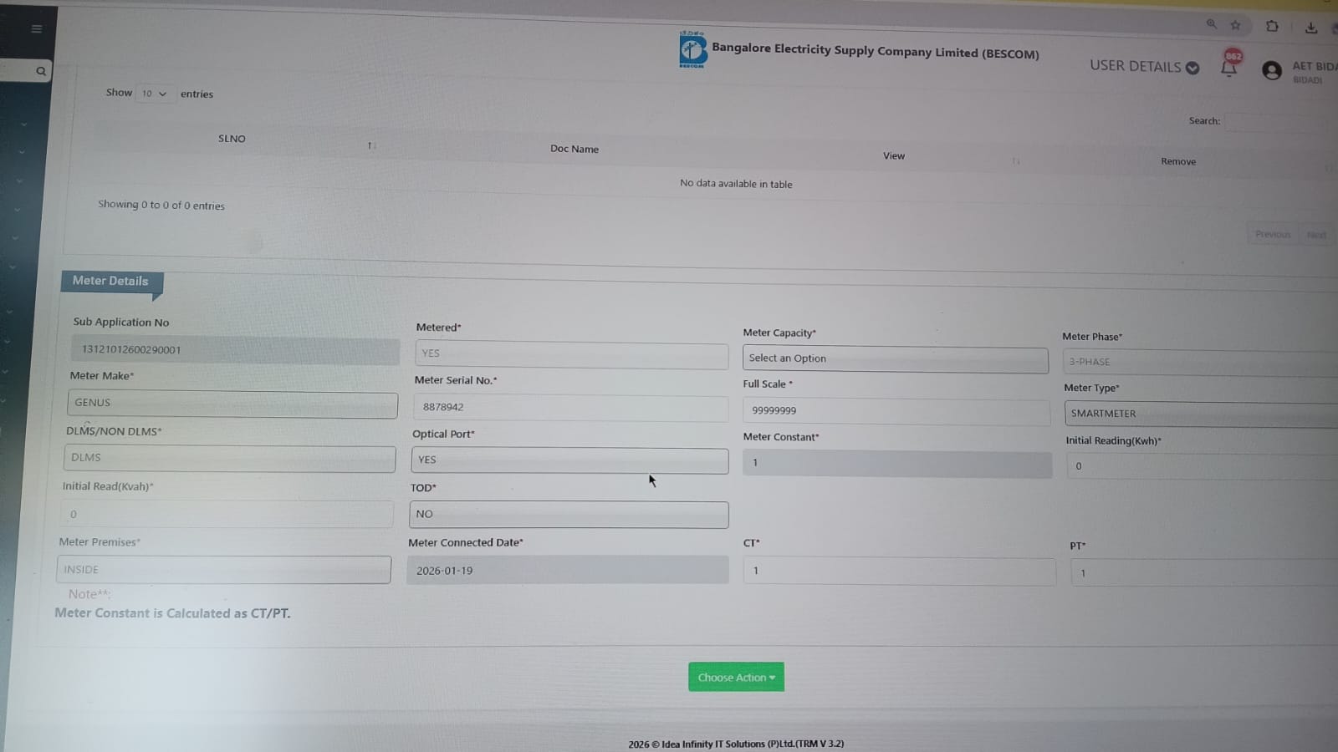Expand the USER DETAILS dropdown
This screenshot has height=752, width=1338.
(x=1144, y=66)
